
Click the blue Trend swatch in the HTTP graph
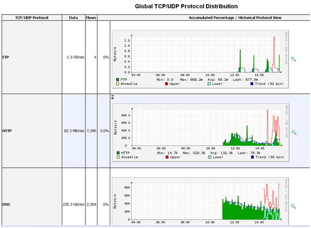(x=252, y=158)
